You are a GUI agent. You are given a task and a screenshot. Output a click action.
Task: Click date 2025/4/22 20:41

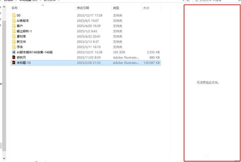[89, 37]
